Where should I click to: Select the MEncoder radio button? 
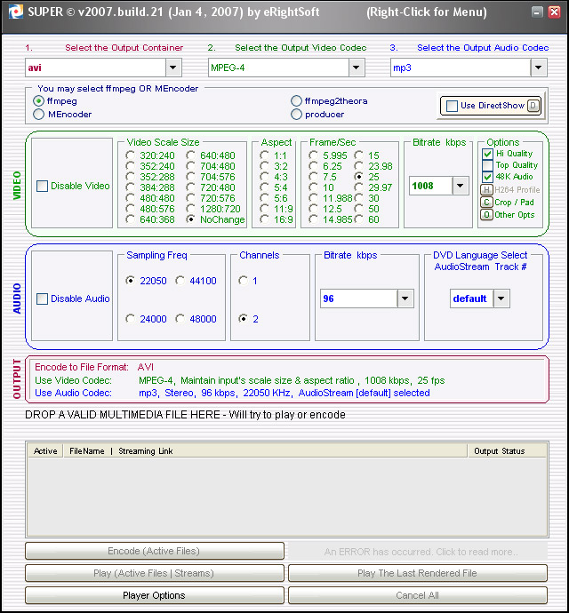pos(38,114)
